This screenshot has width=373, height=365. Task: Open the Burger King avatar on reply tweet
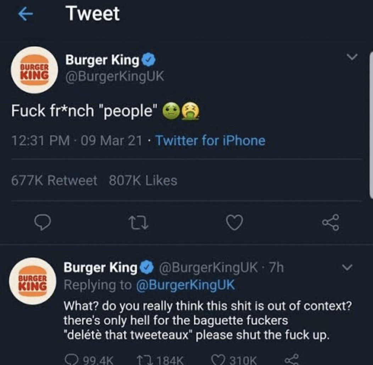[x=33, y=281]
